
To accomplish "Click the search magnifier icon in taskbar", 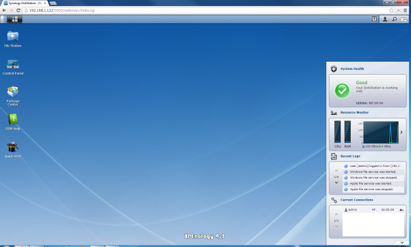I will tap(395, 19).
